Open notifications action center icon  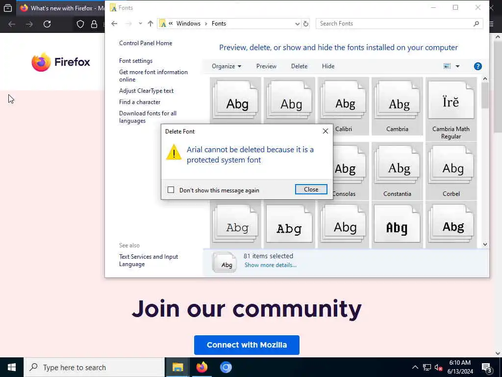486,367
